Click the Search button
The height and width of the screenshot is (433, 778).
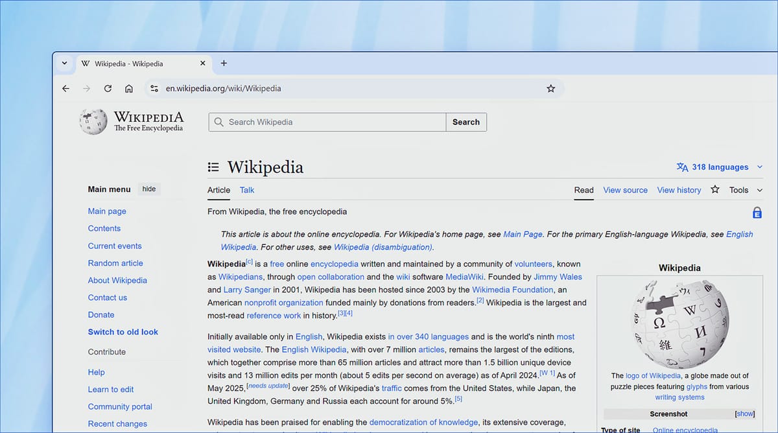pyautogui.click(x=466, y=122)
